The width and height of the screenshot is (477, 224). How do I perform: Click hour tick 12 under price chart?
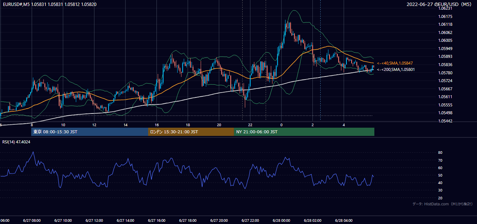pos(94,125)
